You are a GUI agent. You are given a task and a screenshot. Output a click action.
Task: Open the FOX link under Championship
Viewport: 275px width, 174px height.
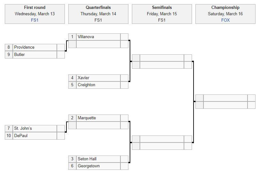click(225, 20)
